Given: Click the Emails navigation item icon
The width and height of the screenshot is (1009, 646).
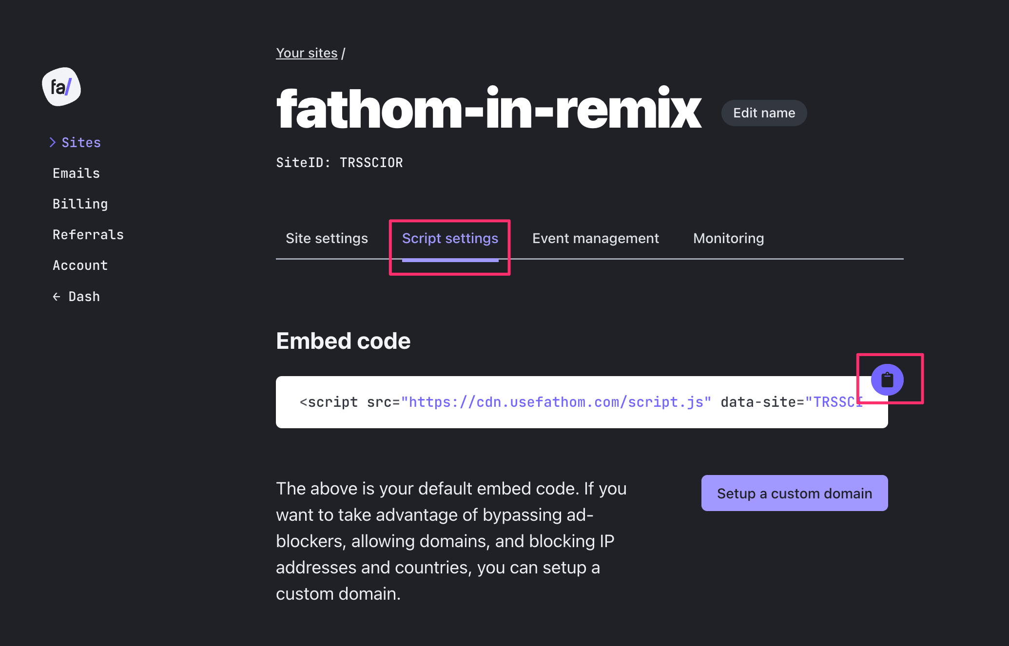Looking at the screenshot, I should click(76, 173).
